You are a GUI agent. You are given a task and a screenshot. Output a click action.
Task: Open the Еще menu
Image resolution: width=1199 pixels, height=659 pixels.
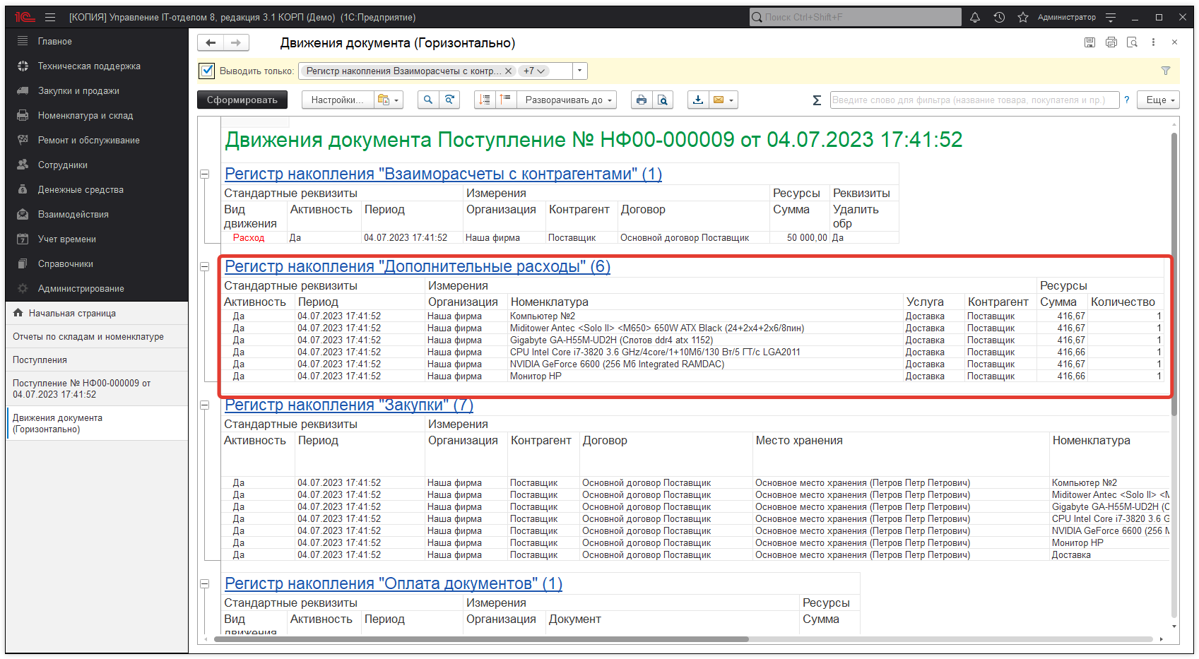tap(1157, 100)
